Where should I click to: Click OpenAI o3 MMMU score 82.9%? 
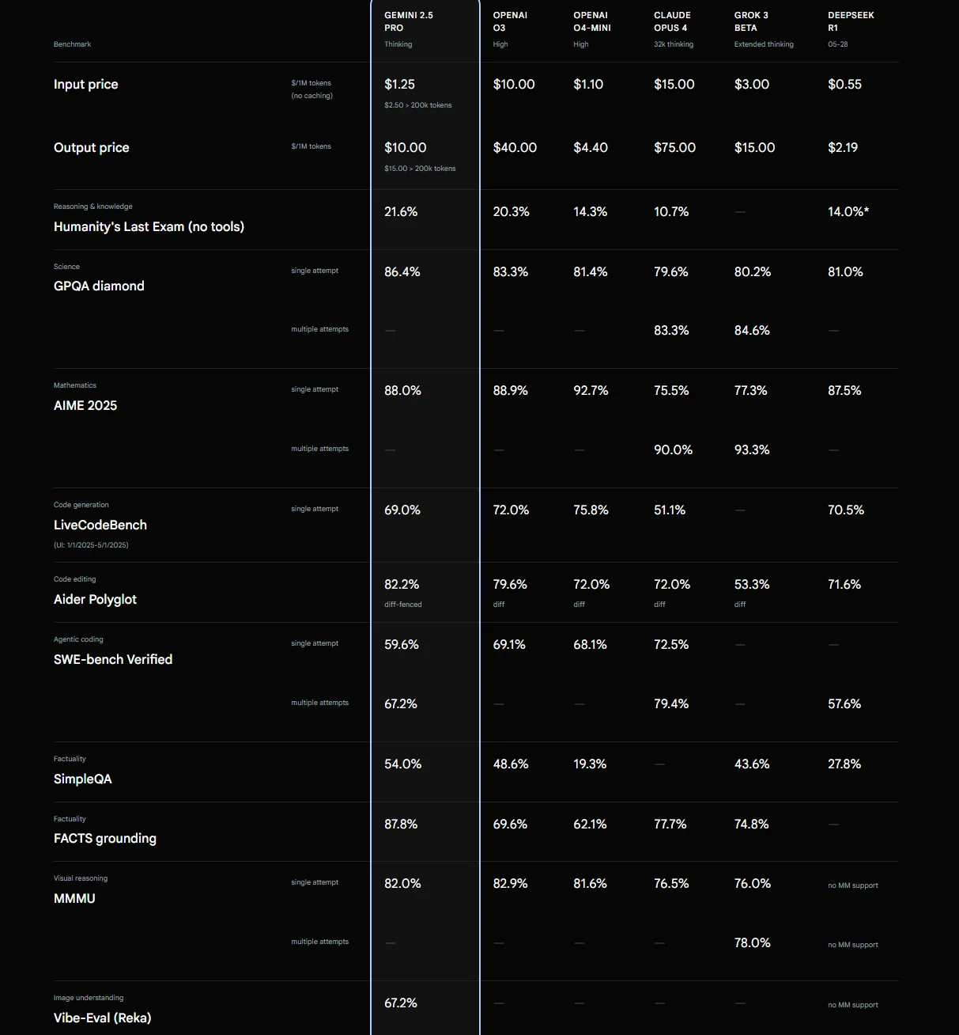(510, 883)
